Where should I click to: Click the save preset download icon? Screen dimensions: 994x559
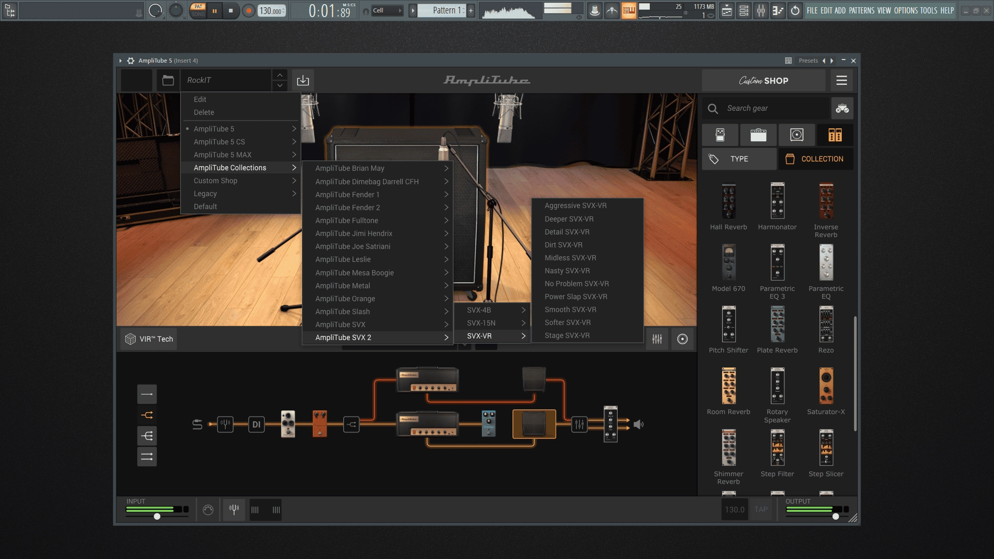(x=303, y=80)
